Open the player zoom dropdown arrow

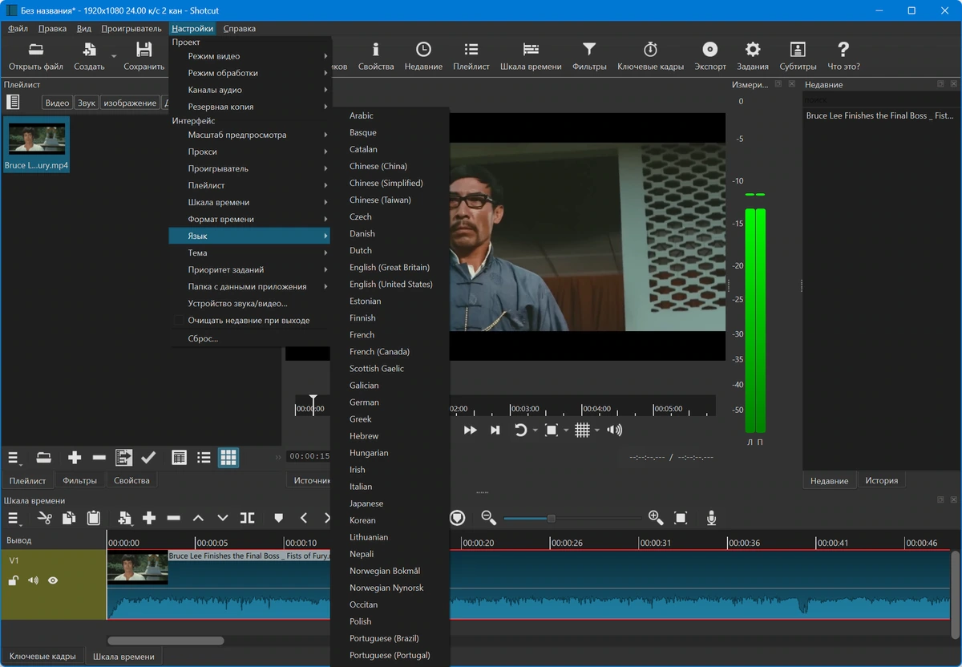coord(566,431)
